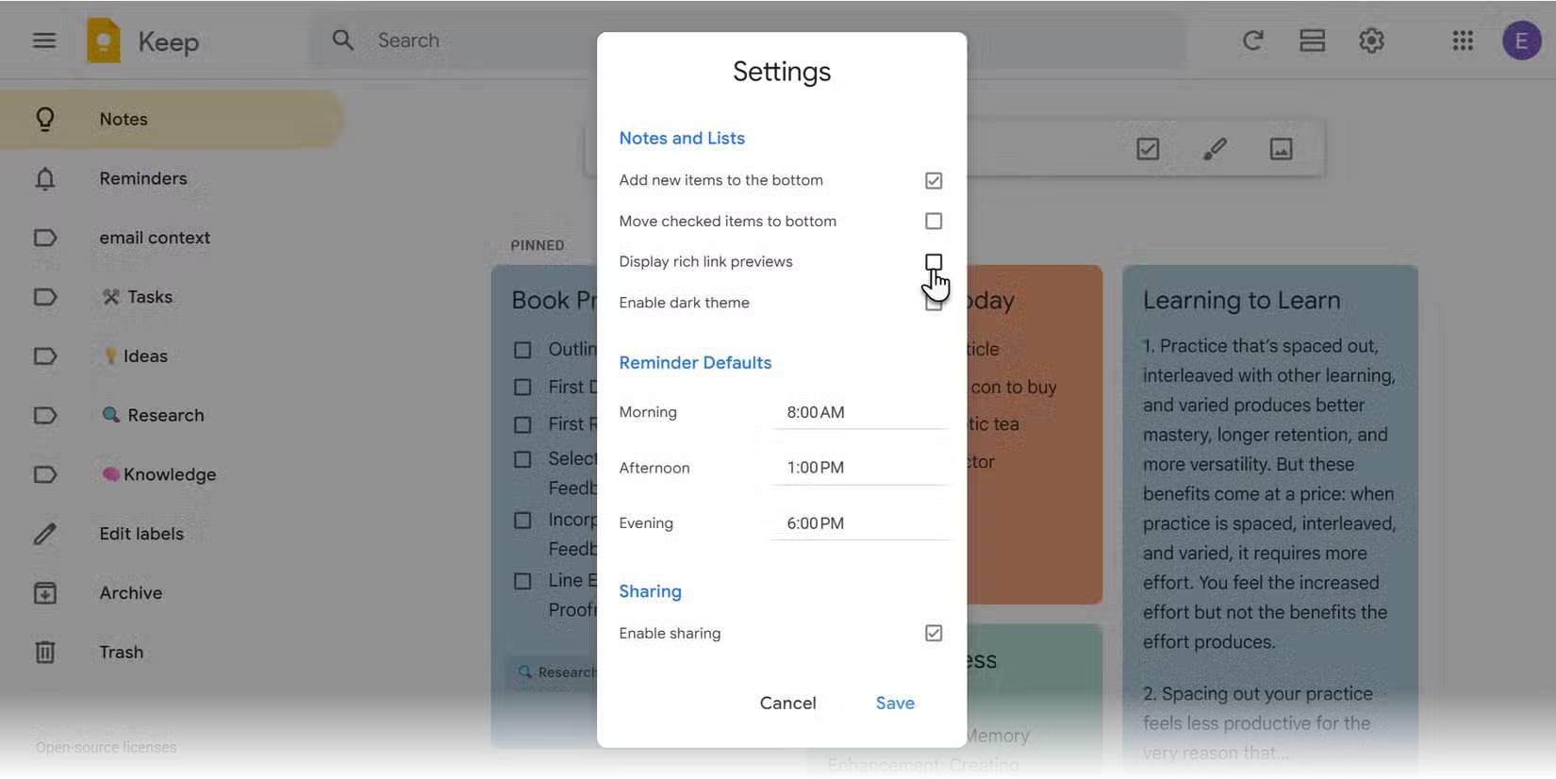Check the Select item checkbox
This screenshot has width=1556, height=779.
tap(522, 459)
